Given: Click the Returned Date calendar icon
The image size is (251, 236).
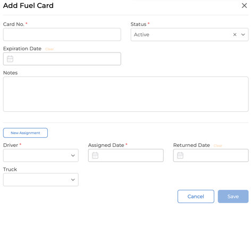Looking at the screenshot, I should [180, 155].
